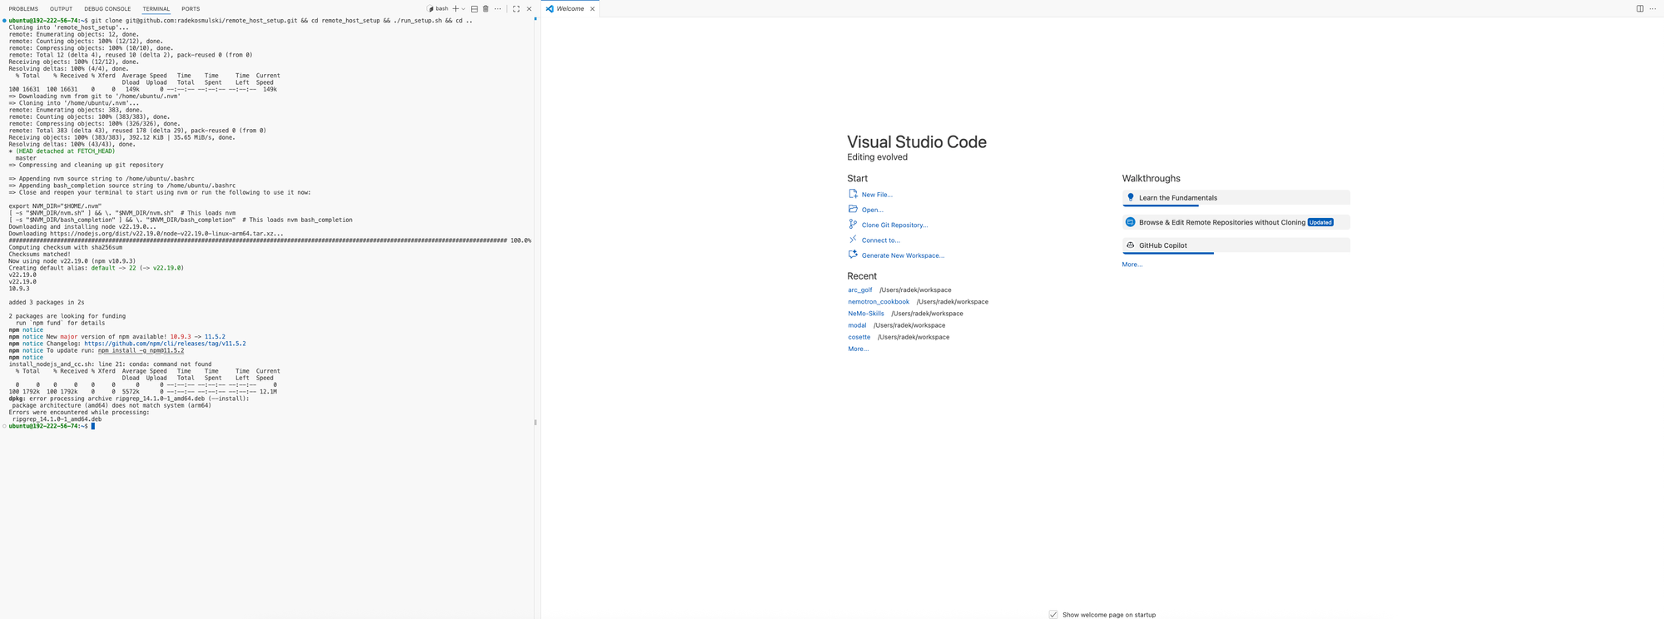Click the Connect to remote icon
Image resolution: width=1664 pixels, height=619 pixels.
point(853,240)
